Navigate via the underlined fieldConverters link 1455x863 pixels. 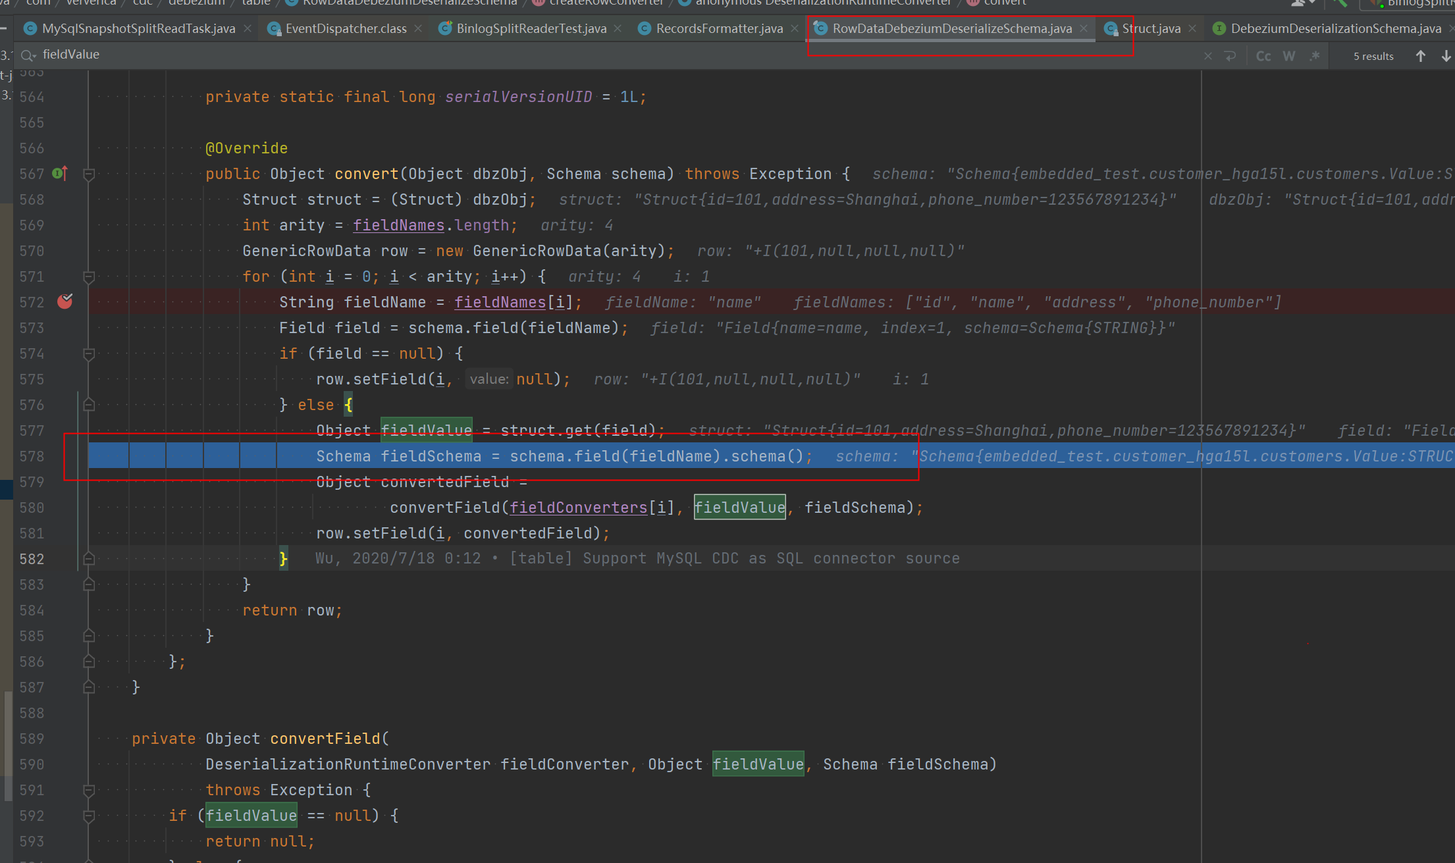pos(578,507)
